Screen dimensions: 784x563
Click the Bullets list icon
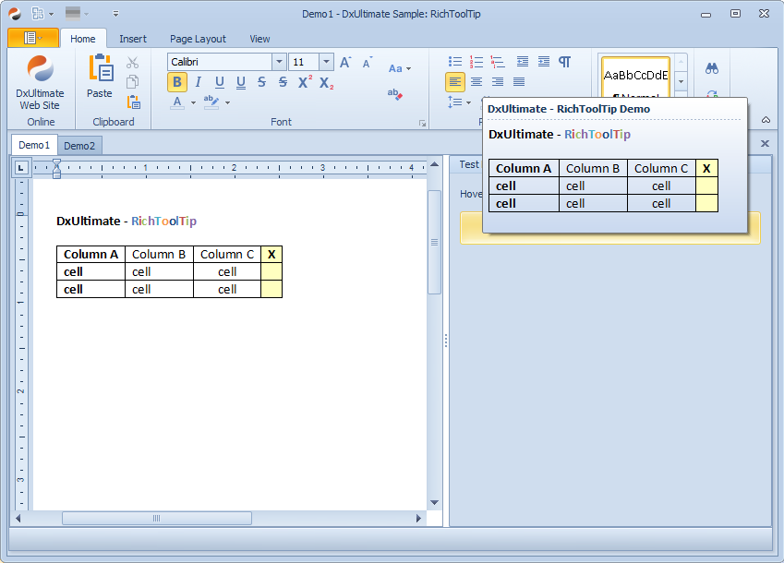pyautogui.click(x=455, y=62)
